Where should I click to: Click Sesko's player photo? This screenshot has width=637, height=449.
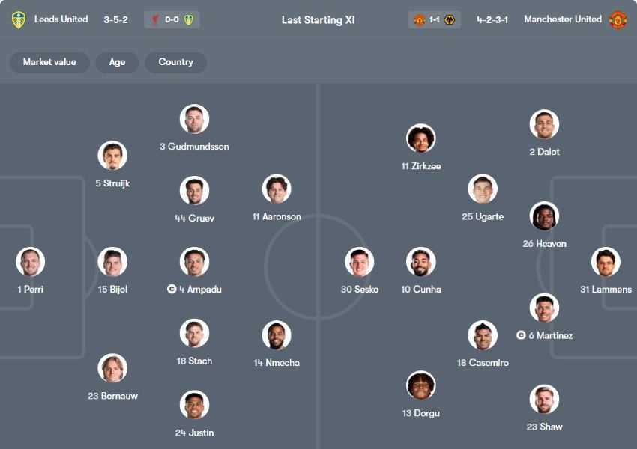pyautogui.click(x=360, y=263)
